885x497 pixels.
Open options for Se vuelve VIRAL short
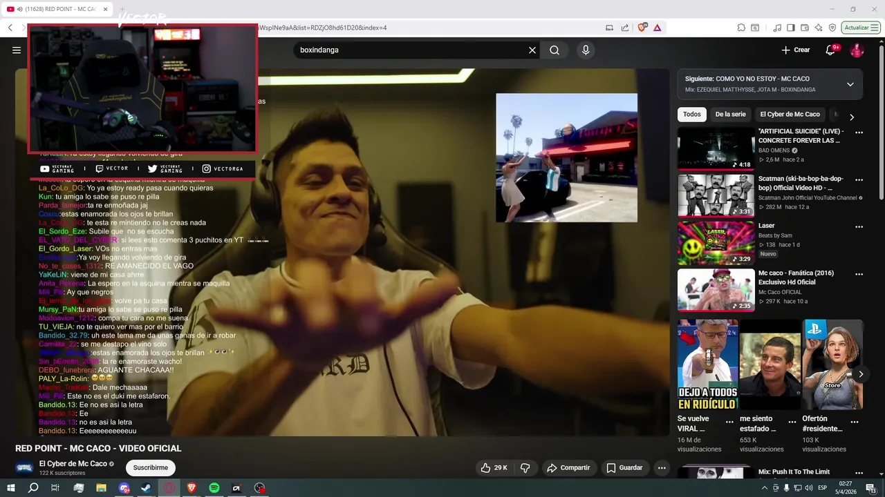[x=729, y=421]
